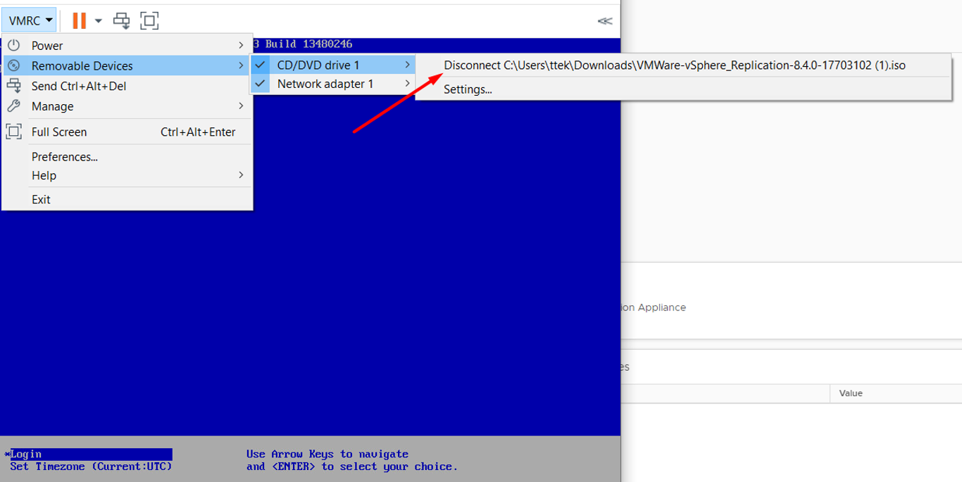Click the disc icon beside Removable Devices
Image resolution: width=962 pixels, height=482 pixels.
[x=14, y=65]
